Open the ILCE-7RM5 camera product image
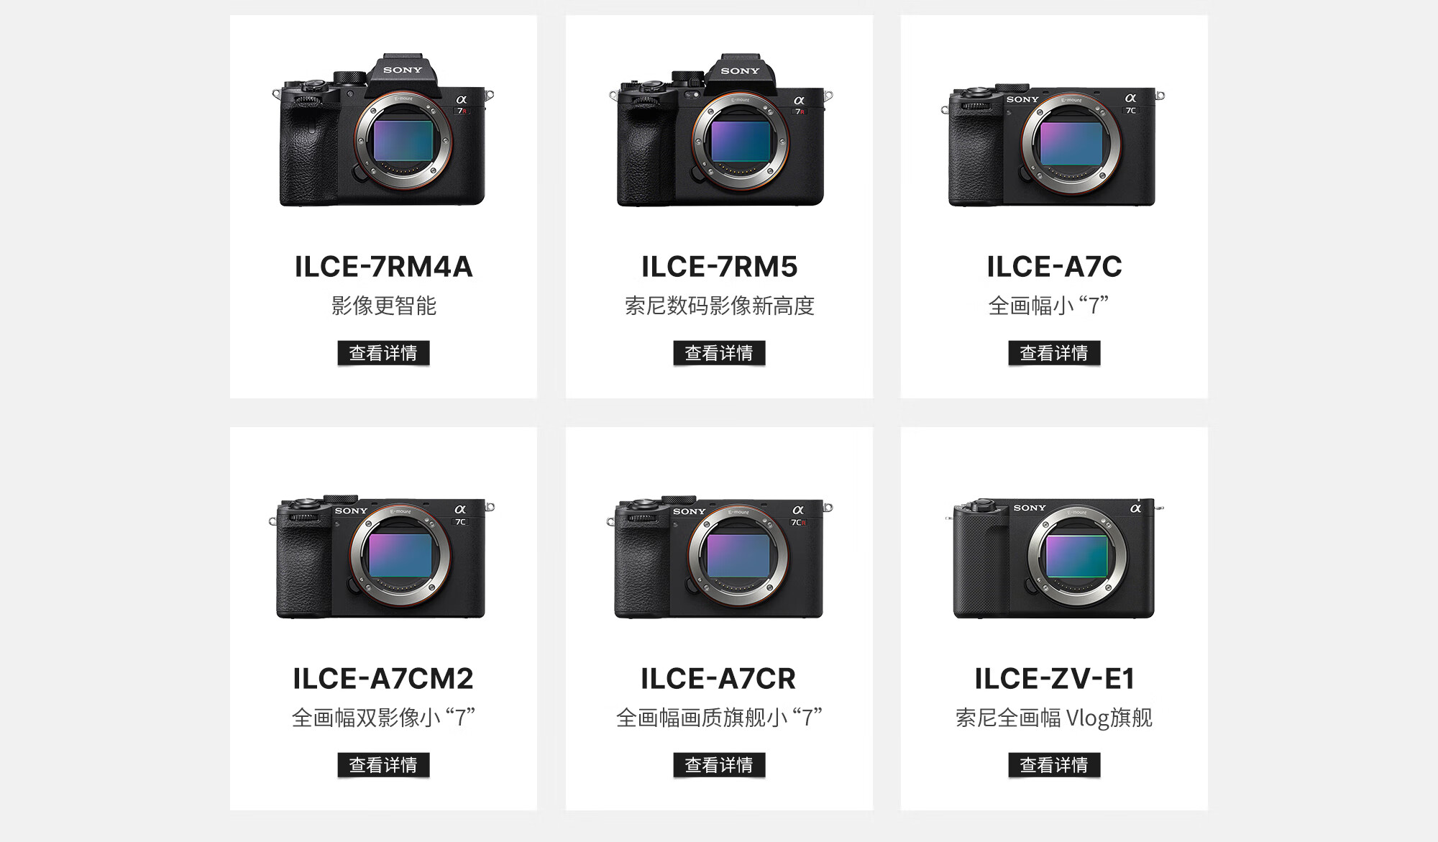The image size is (1438, 842). pyautogui.click(x=720, y=130)
